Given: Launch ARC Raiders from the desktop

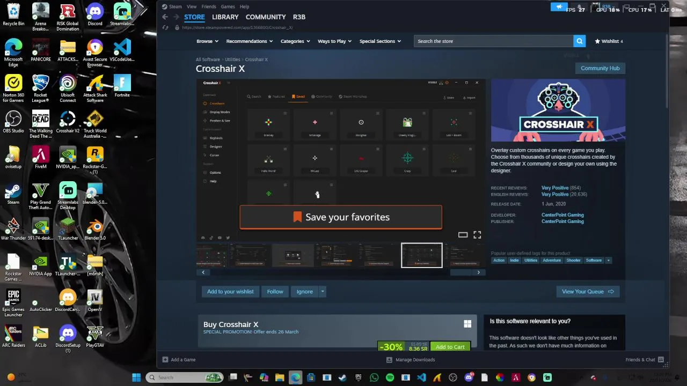Looking at the screenshot, I should tap(13, 337).
